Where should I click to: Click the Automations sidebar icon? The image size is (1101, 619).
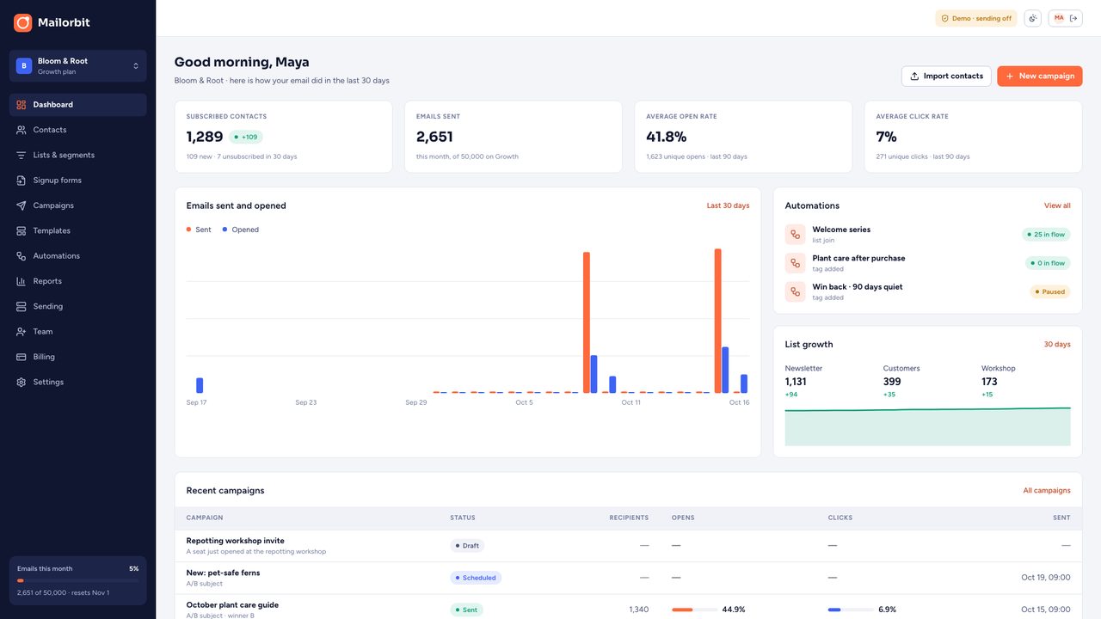22,256
